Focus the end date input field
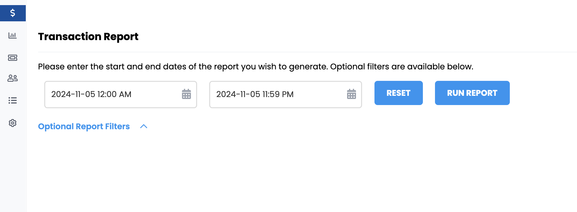The height and width of the screenshot is (212, 577). 286,95
